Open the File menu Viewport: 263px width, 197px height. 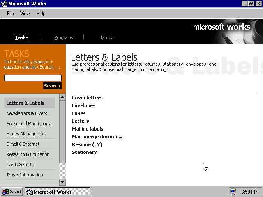[10, 14]
